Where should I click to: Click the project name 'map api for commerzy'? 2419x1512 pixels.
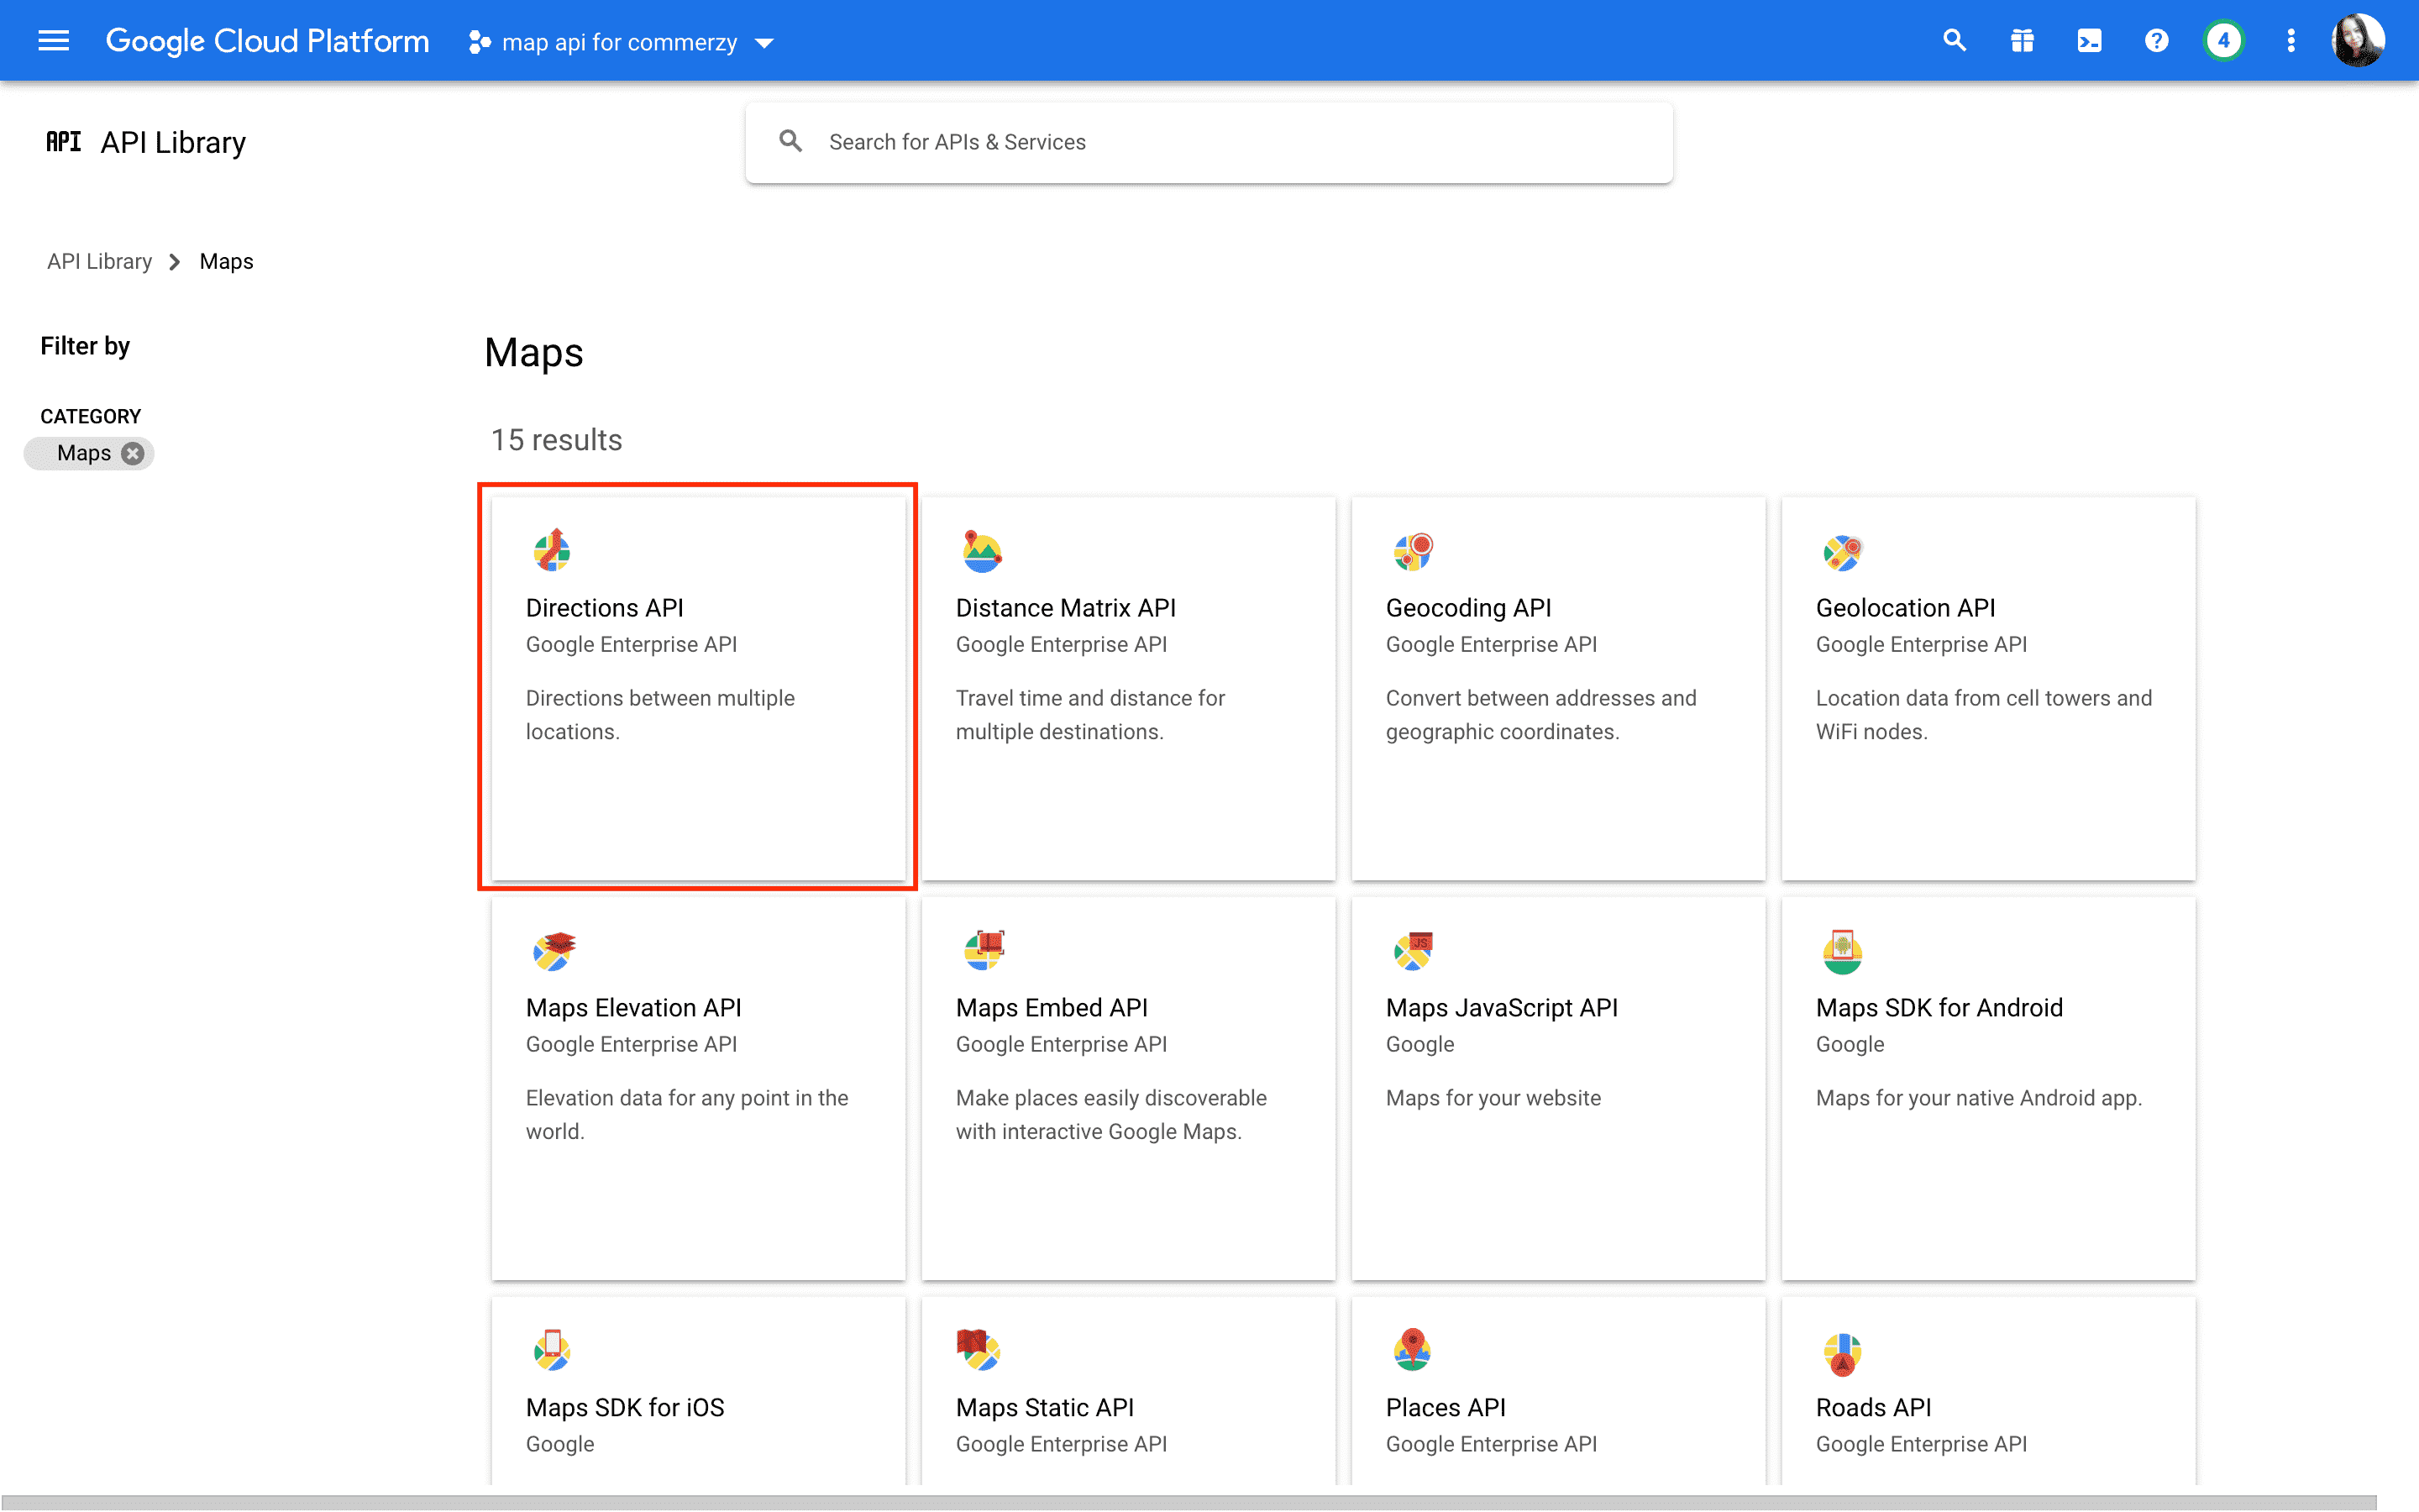[619, 42]
